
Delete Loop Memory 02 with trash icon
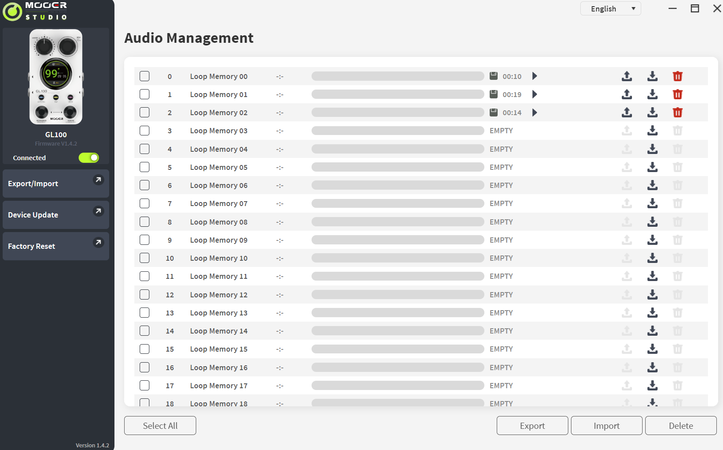pos(677,112)
